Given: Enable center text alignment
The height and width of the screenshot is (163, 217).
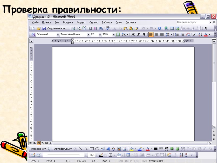Looking at the screenshot, I should [x=157, y=35].
